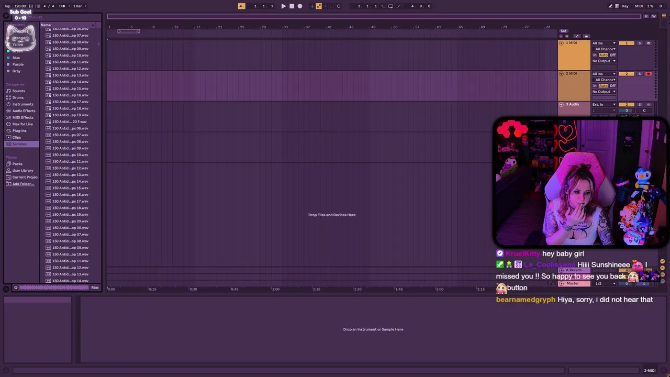Select the Purple collection tag
This screenshot has height=377, width=670.
(x=18, y=64)
